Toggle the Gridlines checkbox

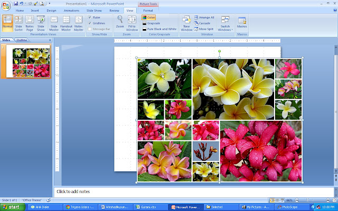coord(90,23)
